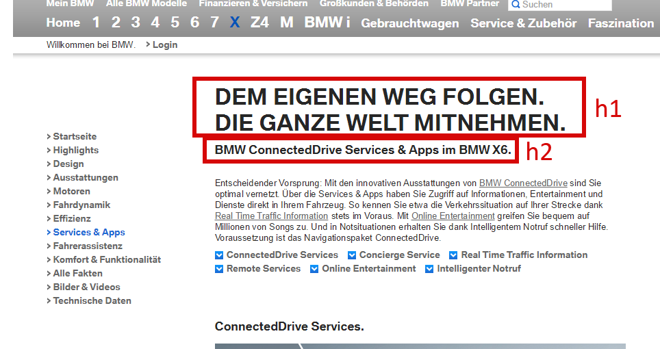
Task: Expand the Motoren sidebar entry
Action: [x=72, y=192]
